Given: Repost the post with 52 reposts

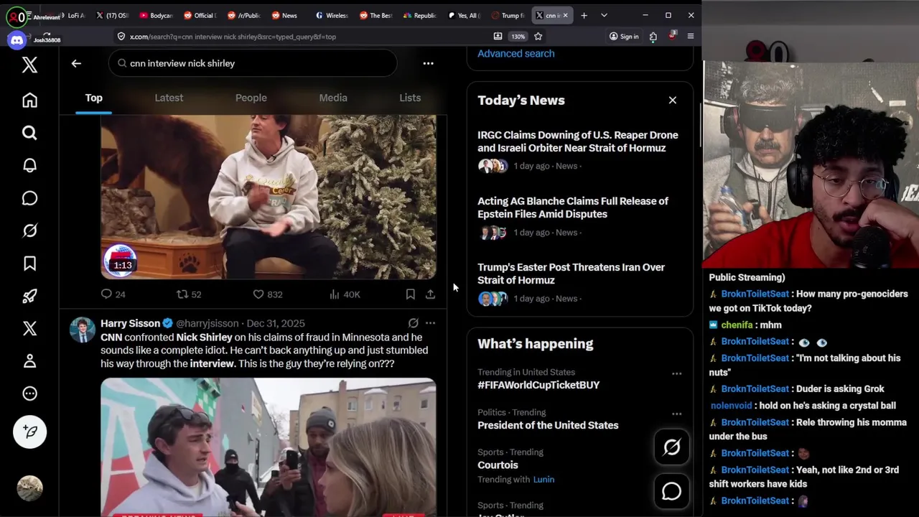Looking at the screenshot, I should coord(189,294).
